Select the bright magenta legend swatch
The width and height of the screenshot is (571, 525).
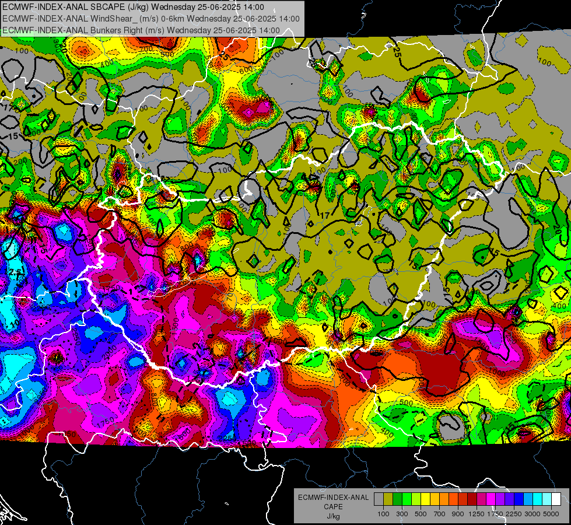[x=491, y=499]
